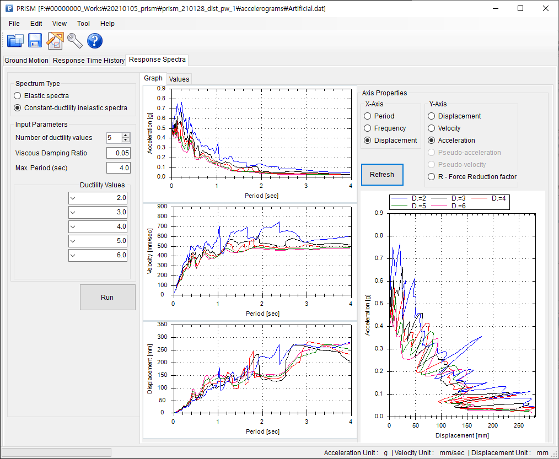559x459 pixels.
Task: Select the Elastic spectra option
Action: click(x=17, y=95)
